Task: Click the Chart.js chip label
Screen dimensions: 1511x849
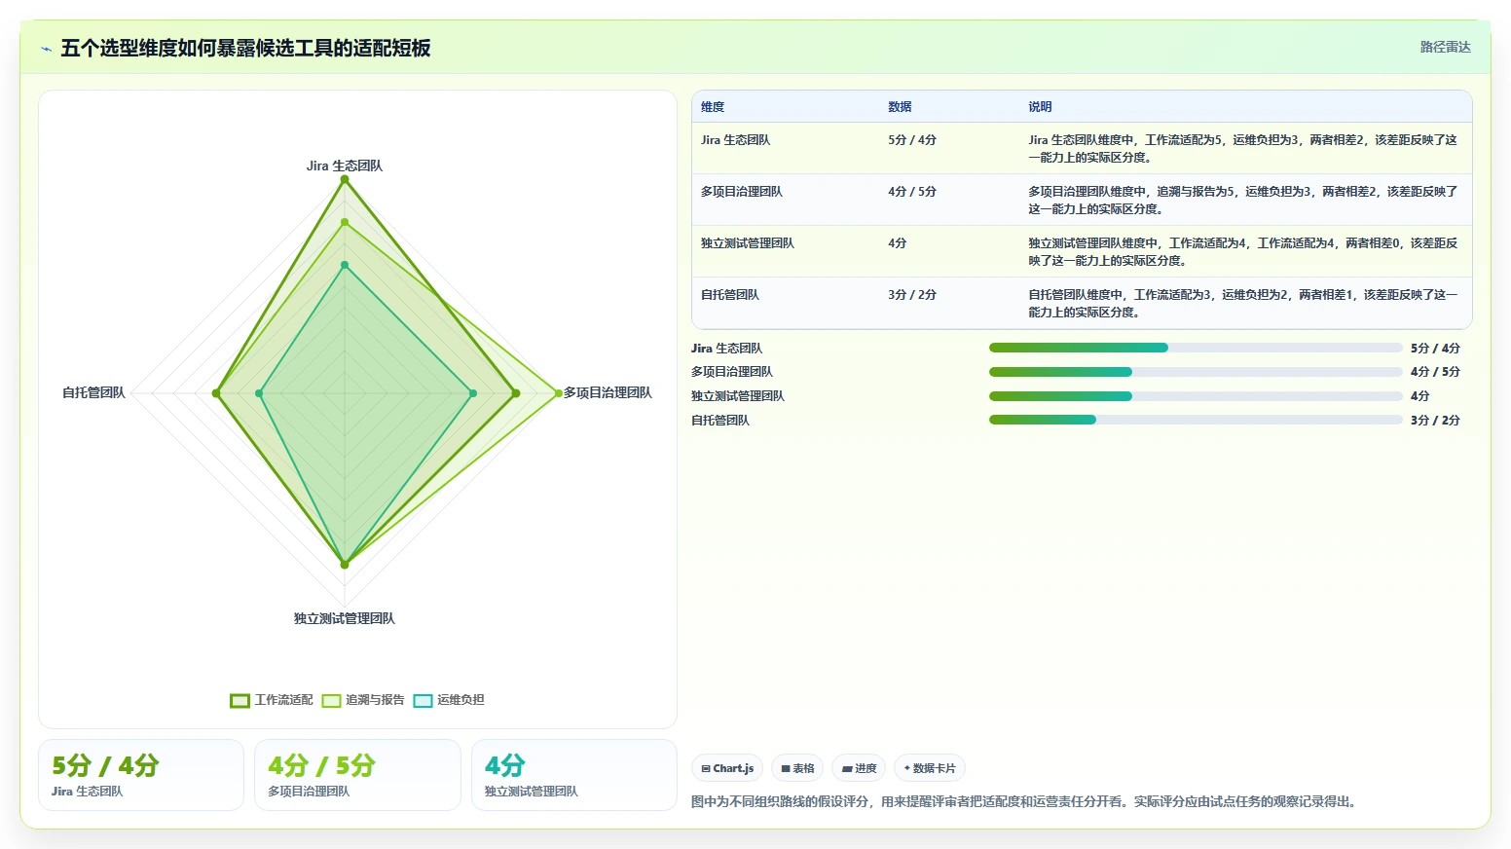Action: coord(733,769)
